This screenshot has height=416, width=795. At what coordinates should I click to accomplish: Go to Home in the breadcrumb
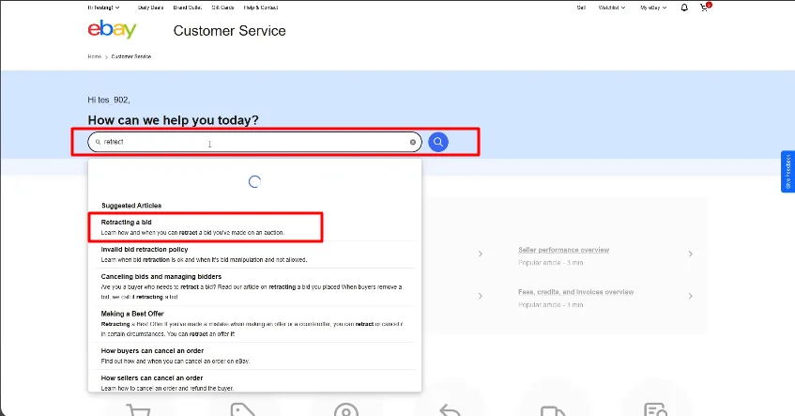tap(94, 57)
